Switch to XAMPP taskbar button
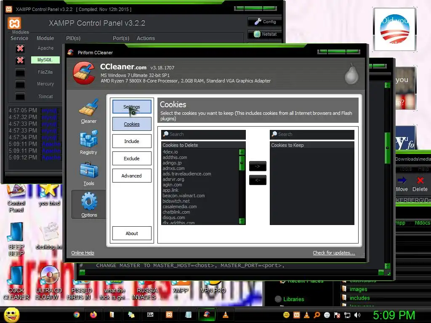The width and height of the screenshot is (431, 323). point(169,315)
